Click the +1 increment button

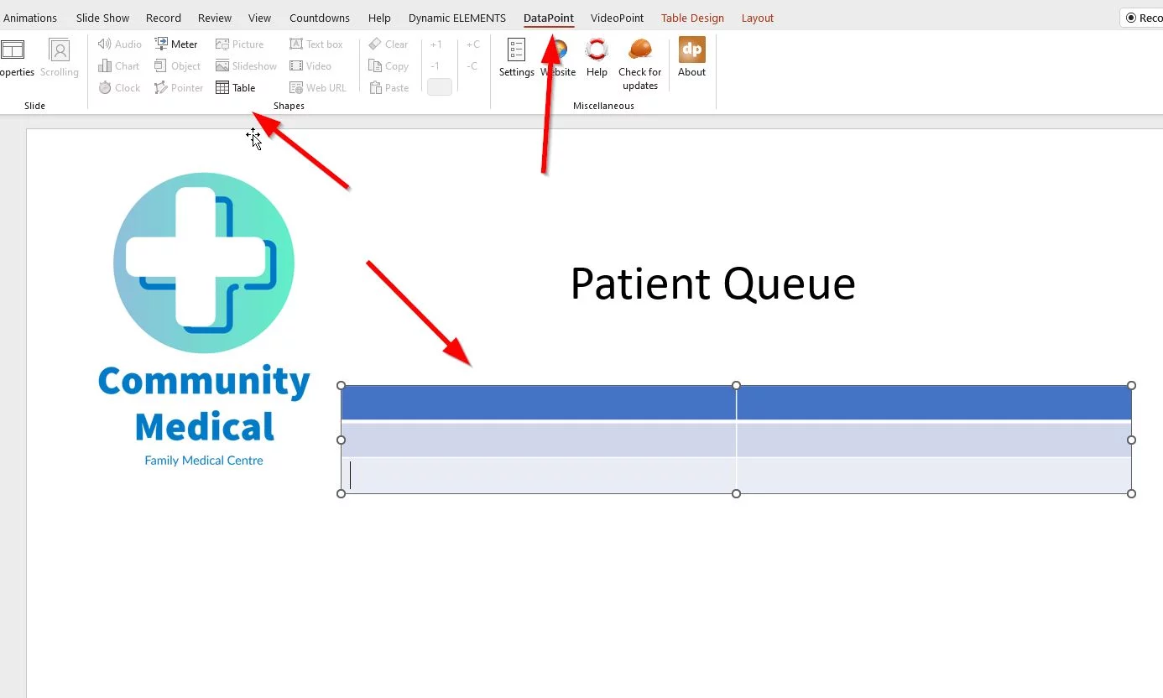point(435,44)
